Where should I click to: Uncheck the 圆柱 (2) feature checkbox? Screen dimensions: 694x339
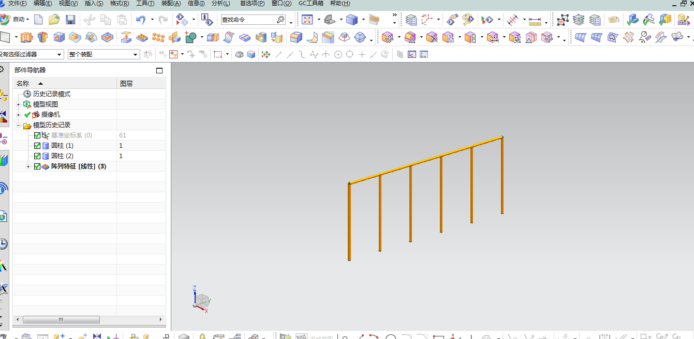click(37, 156)
